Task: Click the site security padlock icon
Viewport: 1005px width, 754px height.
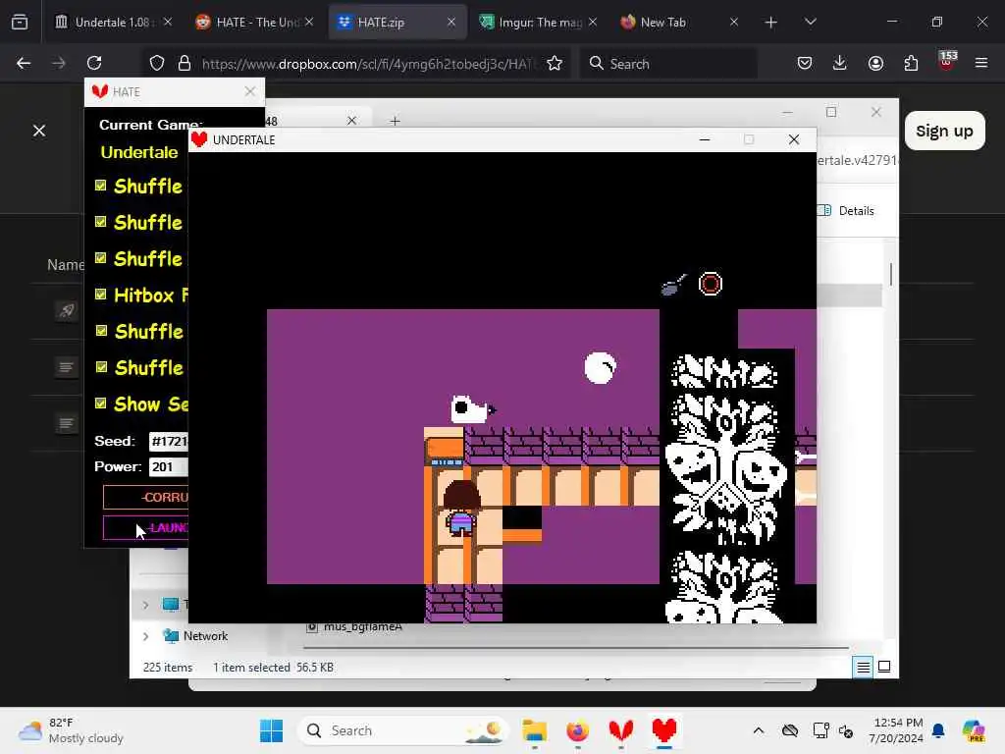Action: point(185,63)
